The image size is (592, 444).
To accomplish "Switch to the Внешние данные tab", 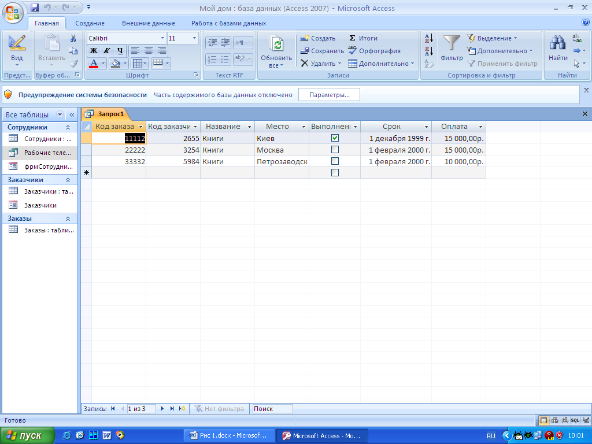I will pos(149,23).
